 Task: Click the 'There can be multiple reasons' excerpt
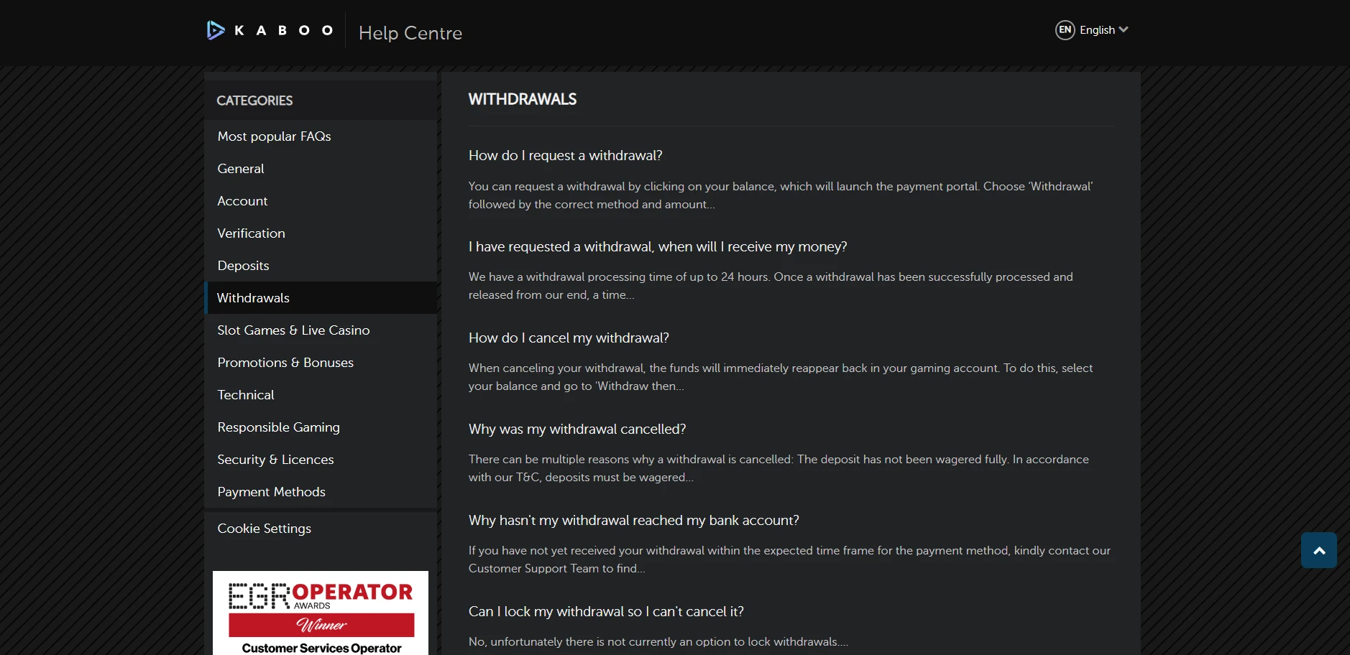pos(779,468)
